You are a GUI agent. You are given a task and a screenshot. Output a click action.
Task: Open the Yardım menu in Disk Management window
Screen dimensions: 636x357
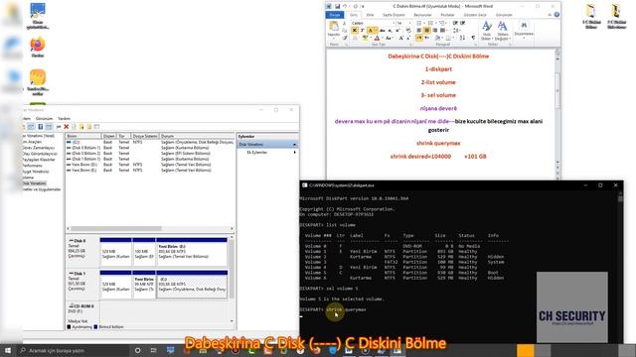point(64,119)
